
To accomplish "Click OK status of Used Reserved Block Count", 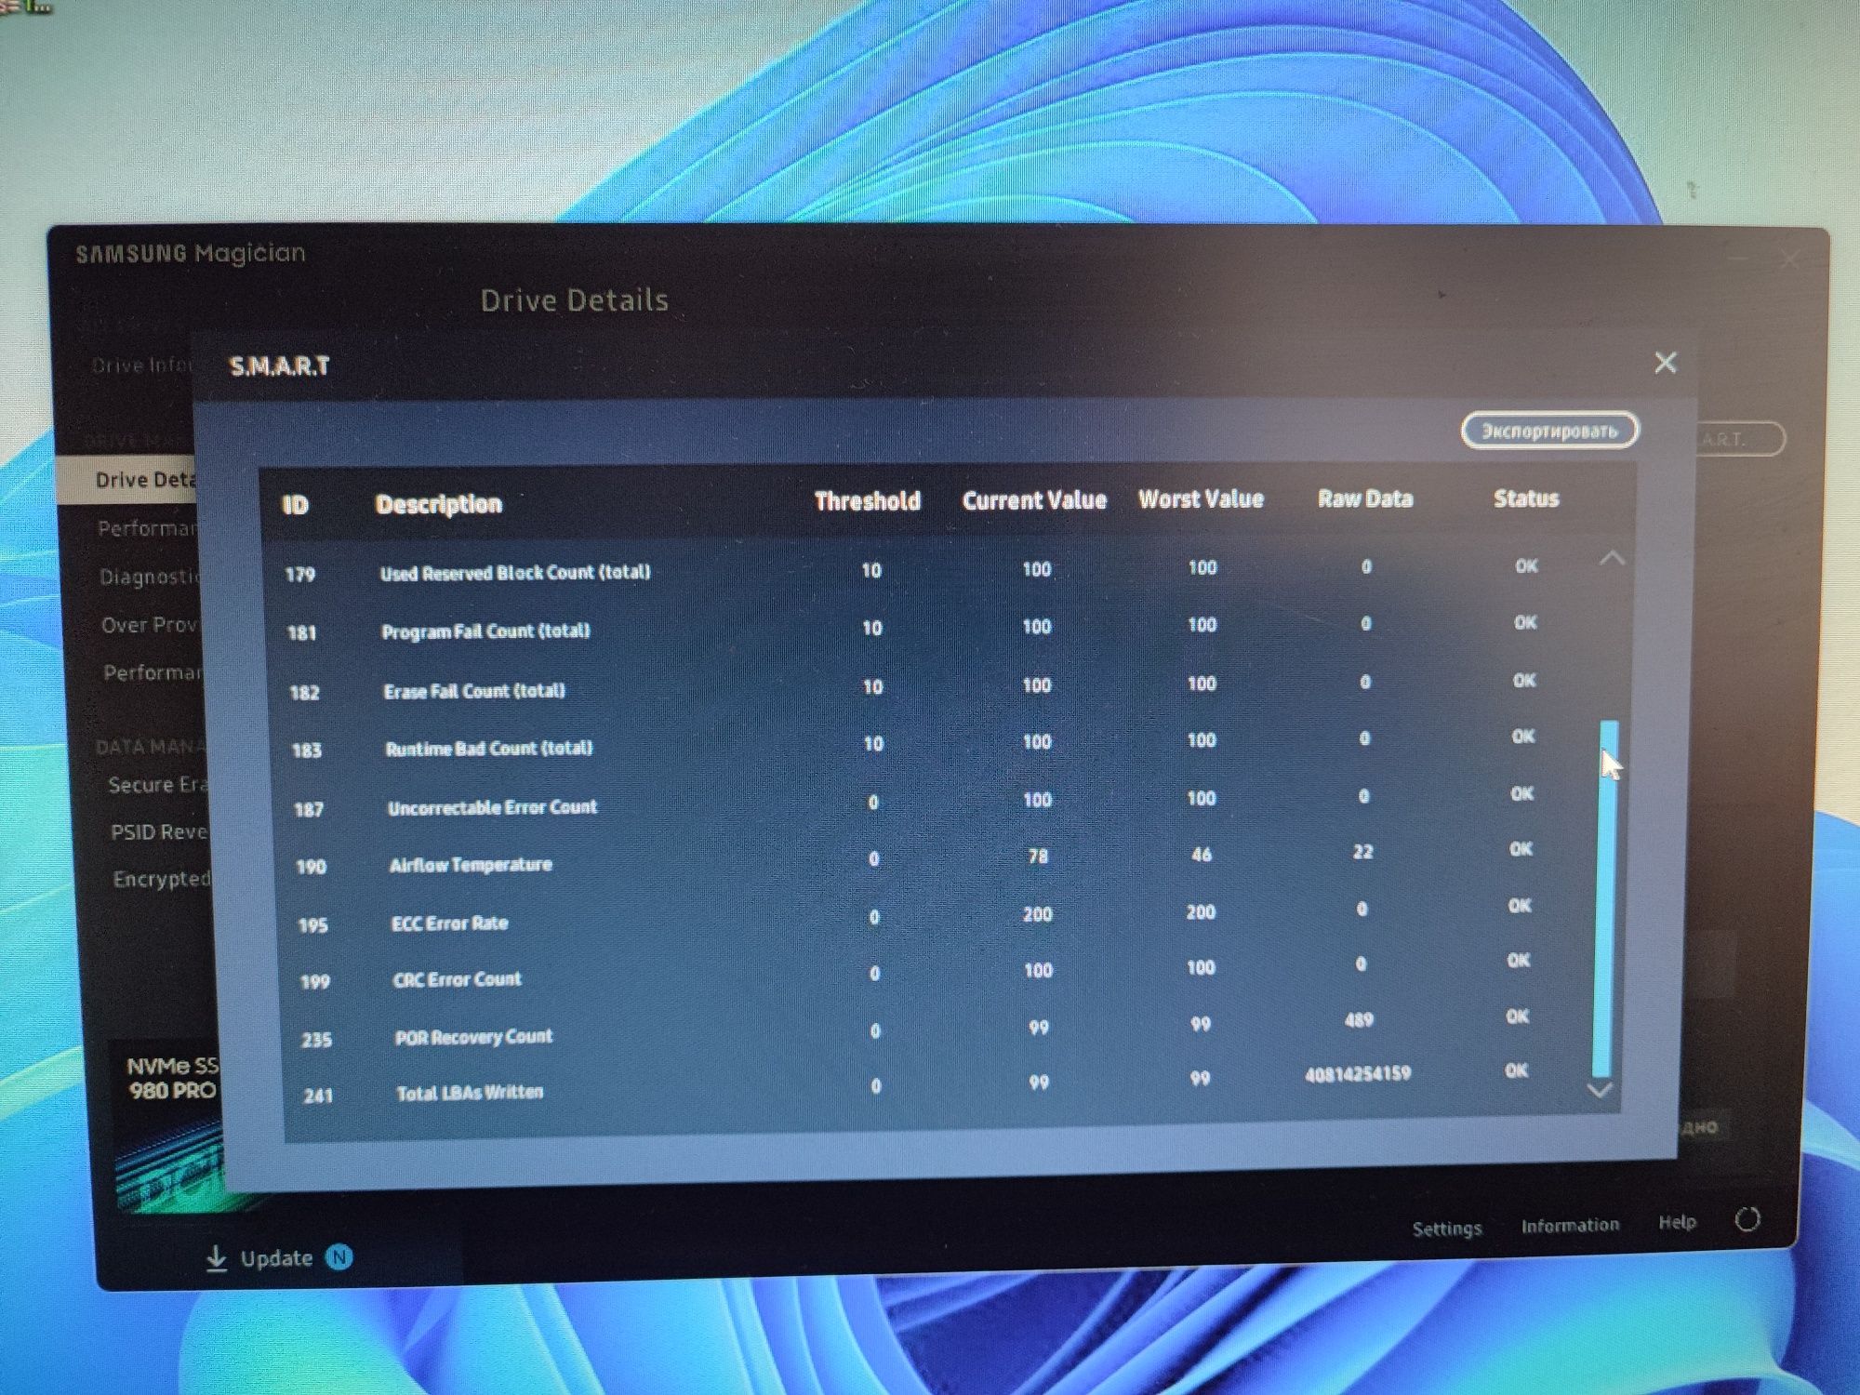I will click(x=1526, y=565).
